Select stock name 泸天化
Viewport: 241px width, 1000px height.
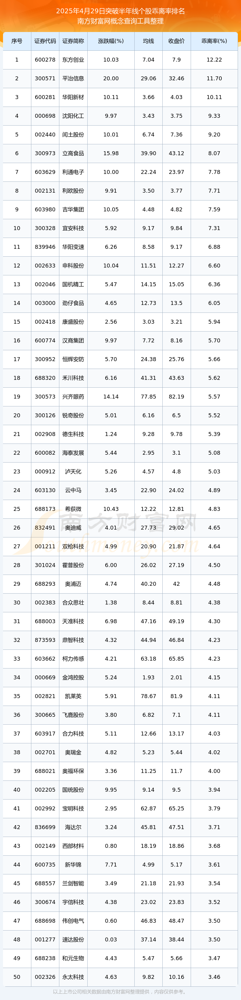tap(73, 472)
